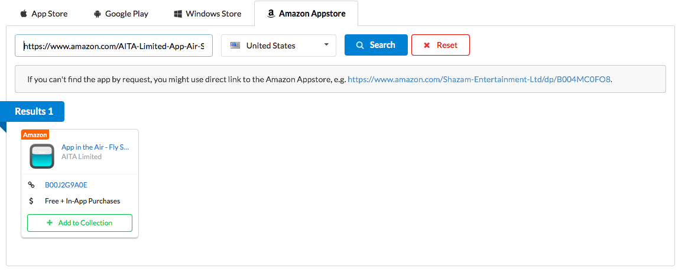Click the Amazon logo icon on Amazon Appstore tab

[271, 14]
